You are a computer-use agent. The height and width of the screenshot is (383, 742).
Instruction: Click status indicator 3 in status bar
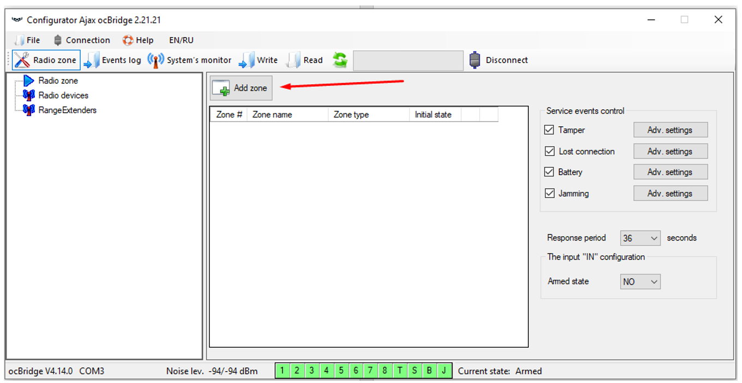tap(312, 371)
